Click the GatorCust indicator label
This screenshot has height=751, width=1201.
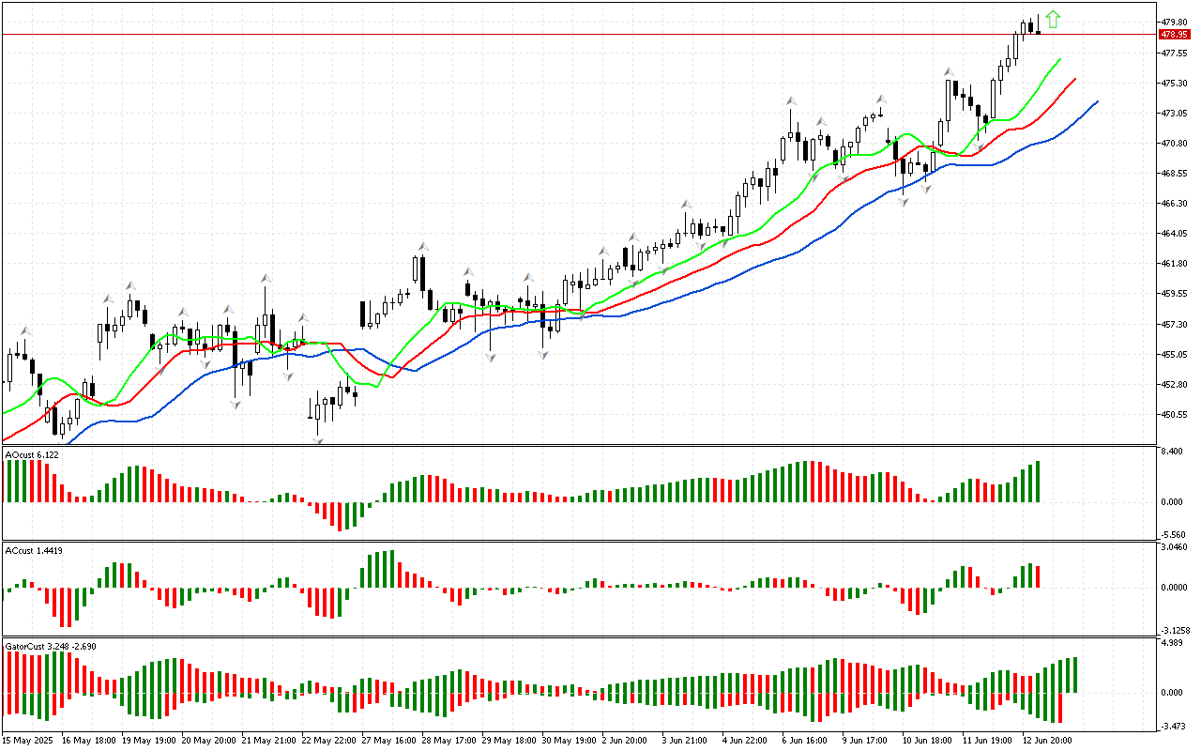click(x=51, y=646)
